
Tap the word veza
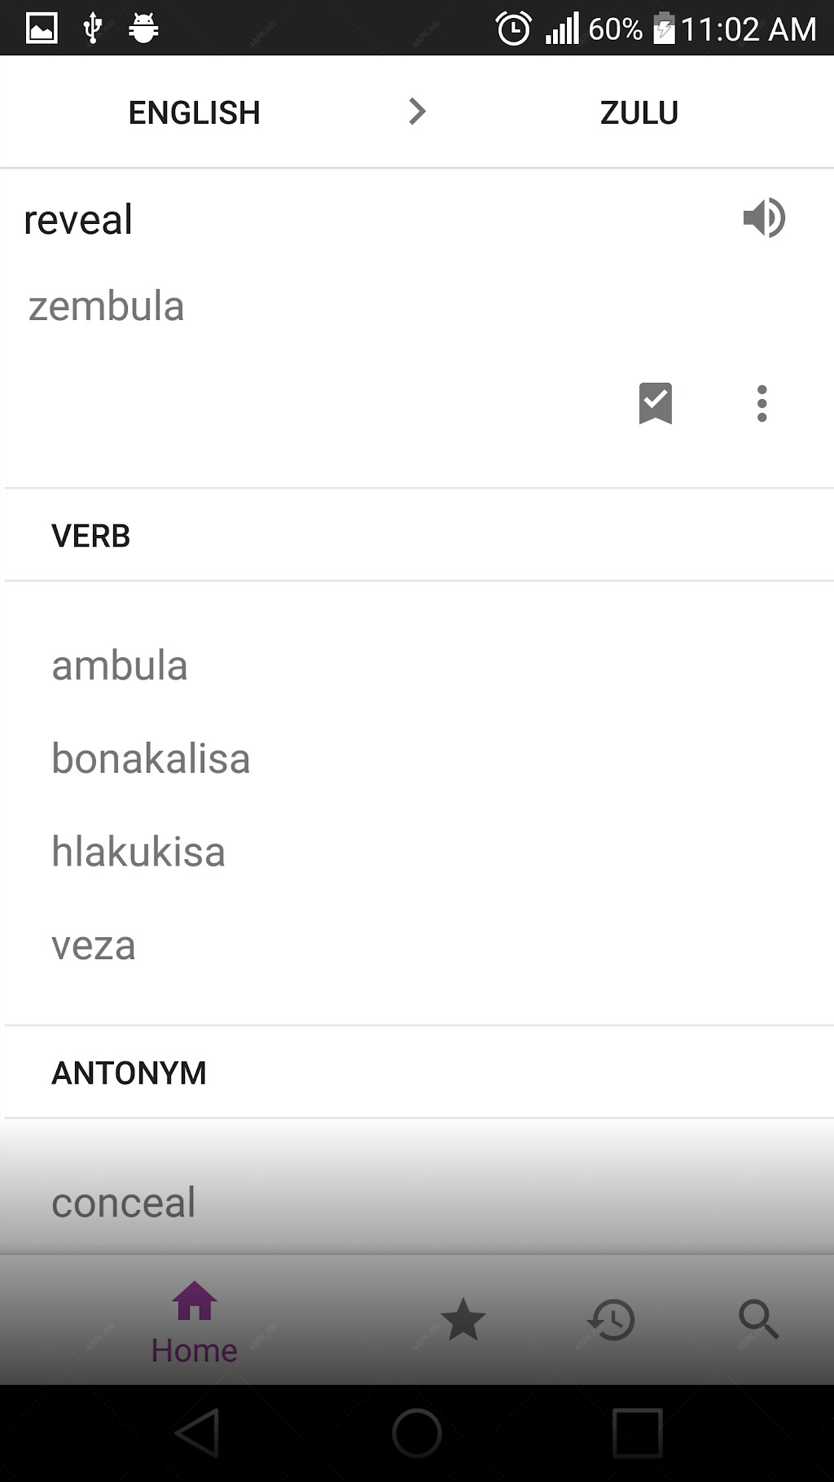point(94,946)
